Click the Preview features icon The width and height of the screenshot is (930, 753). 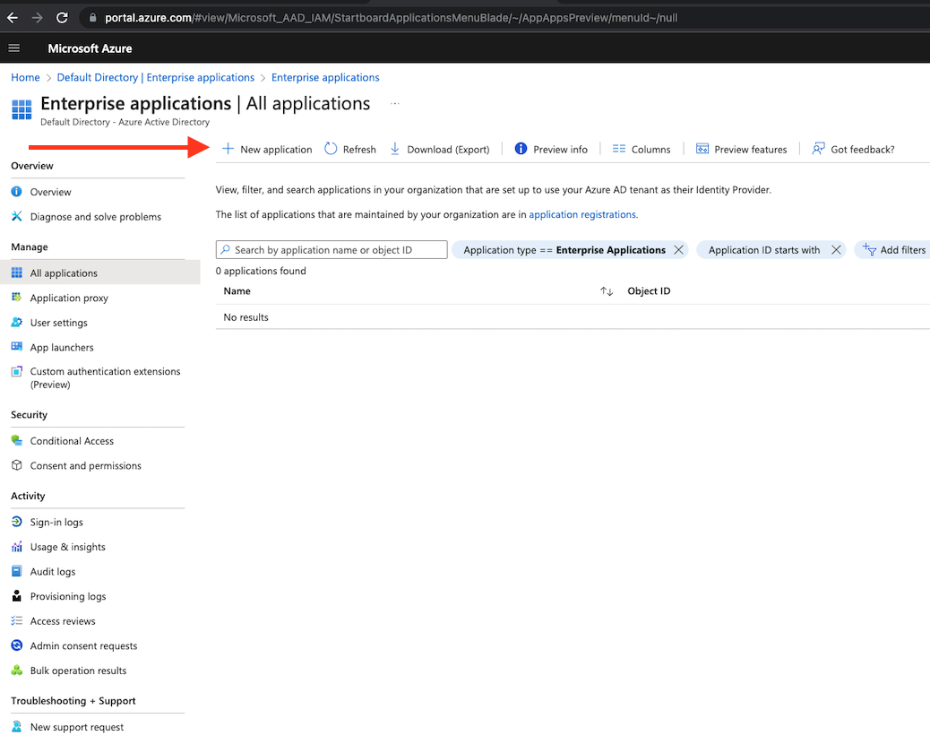click(702, 149)
